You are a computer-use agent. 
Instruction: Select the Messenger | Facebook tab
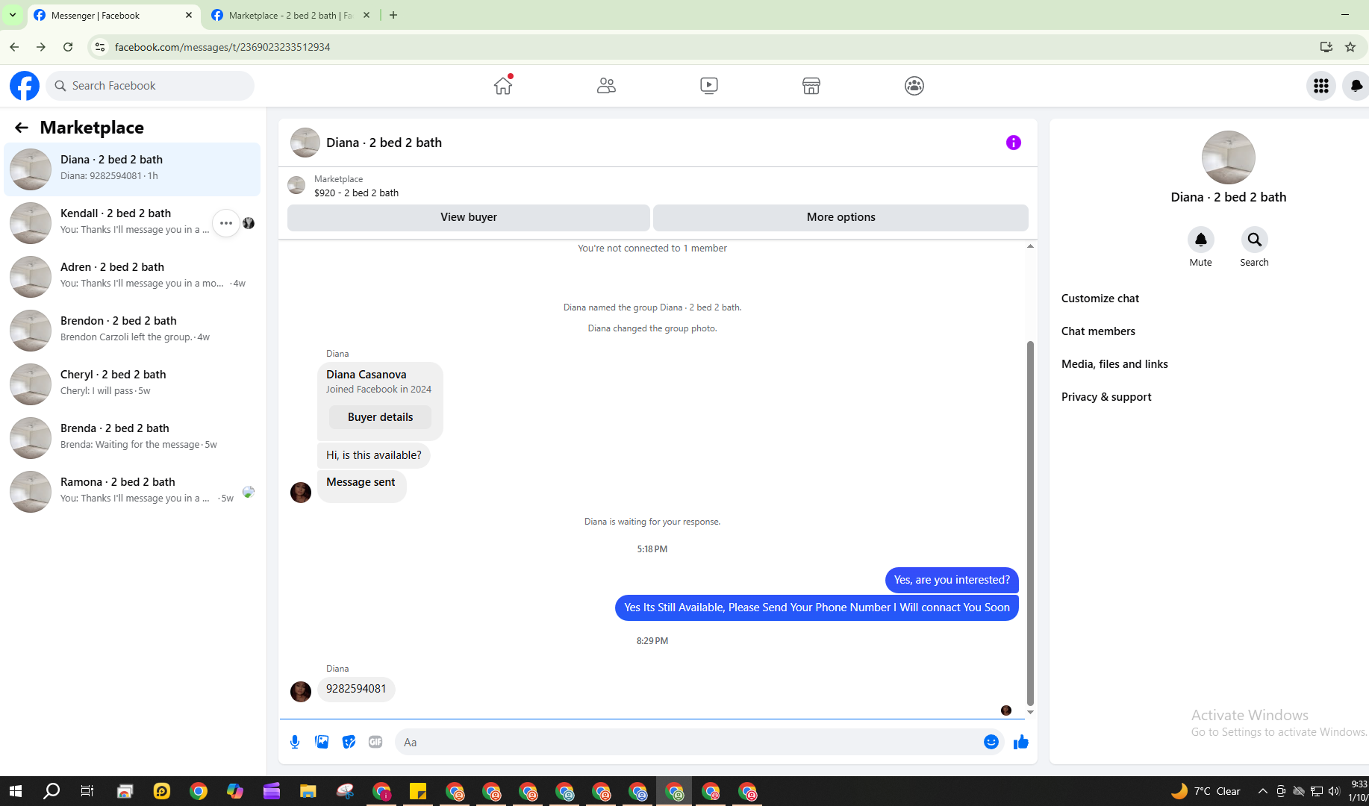coord(114,15)
